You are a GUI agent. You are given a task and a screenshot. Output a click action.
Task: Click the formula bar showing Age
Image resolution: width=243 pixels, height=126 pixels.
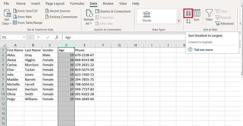click(124, 37)
